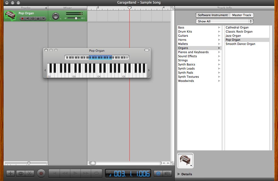Click the track volume slider handle
This screenshot has width=278, height=181.
[x=76, y=18]
